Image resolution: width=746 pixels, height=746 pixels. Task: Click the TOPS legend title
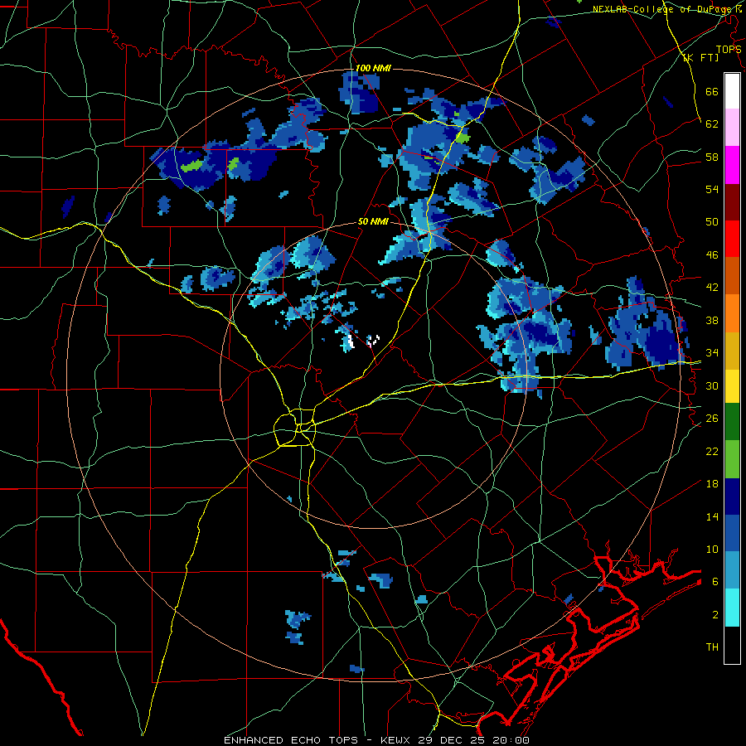(729, 49)
